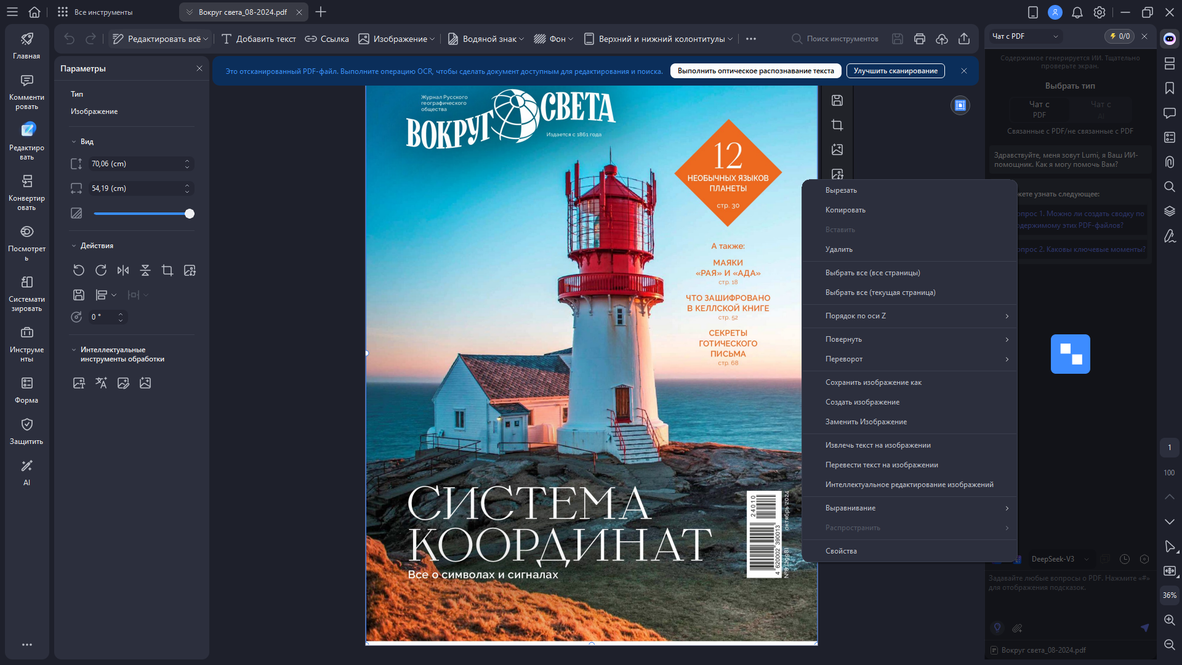The width and height of the screenshot is (1182, 665).
Task: Click the flip horizontal icon
Action: tap(123, 270)
